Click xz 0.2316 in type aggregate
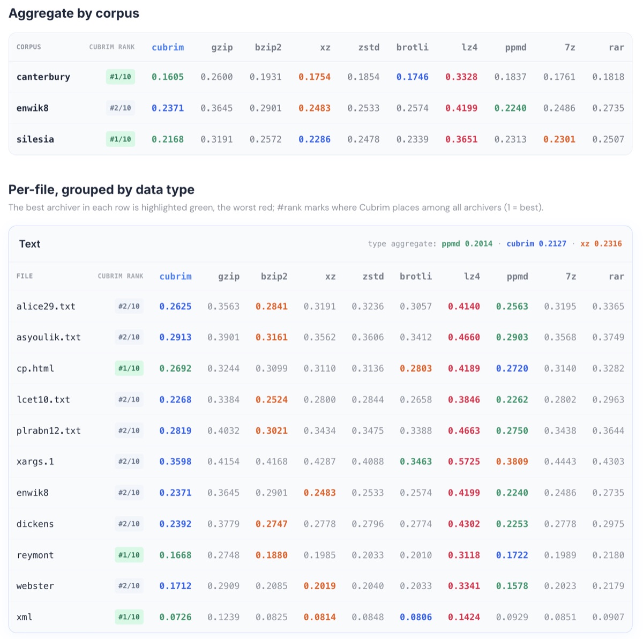The height and width of the screenshot is (639, 643). pos(601,243)
